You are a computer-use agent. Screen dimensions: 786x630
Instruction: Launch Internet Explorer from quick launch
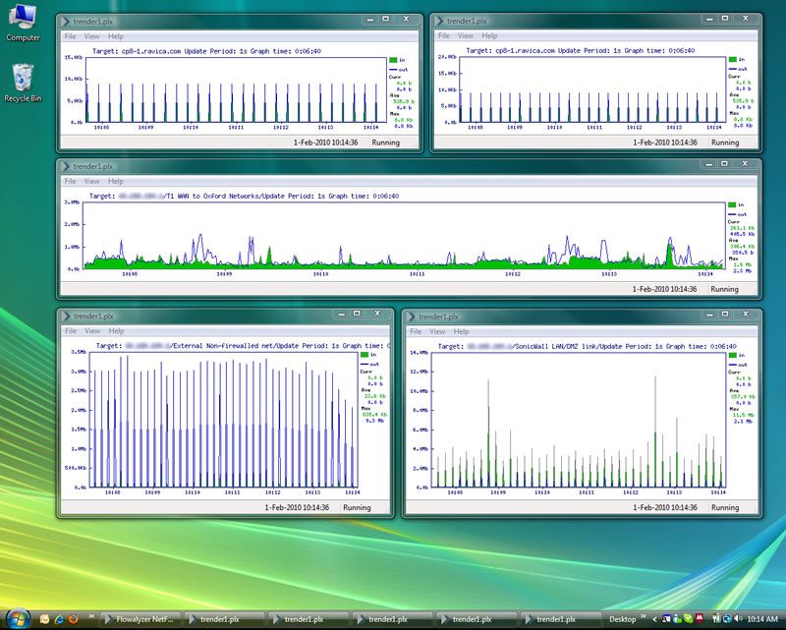point(59,619)
